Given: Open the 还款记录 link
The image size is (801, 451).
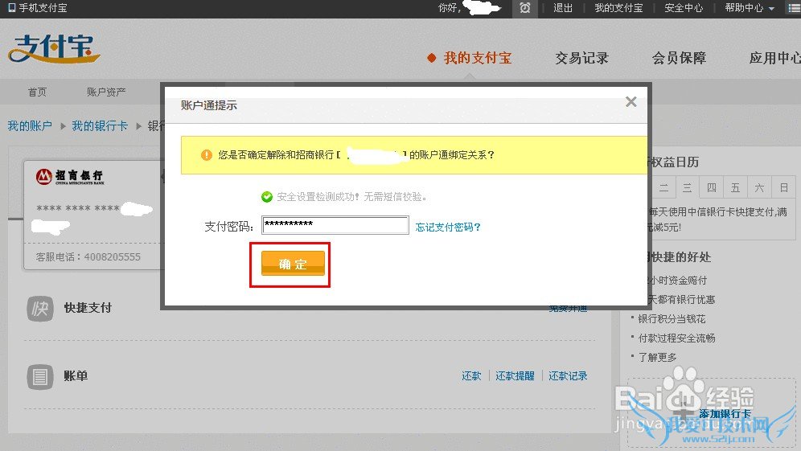Looking at the screenshot, I should point(568,376).
